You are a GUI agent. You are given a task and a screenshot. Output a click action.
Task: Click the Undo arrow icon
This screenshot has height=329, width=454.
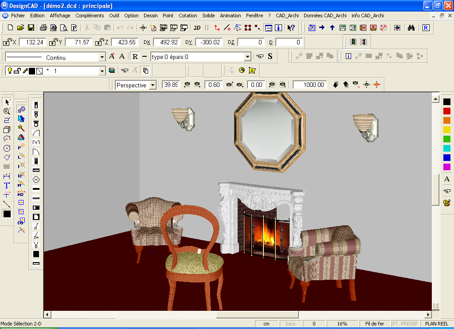pos(120,27)
